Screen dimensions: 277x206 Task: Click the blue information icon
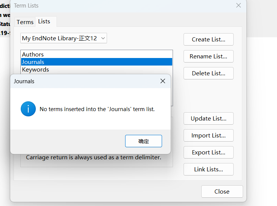tap(28, 109)
